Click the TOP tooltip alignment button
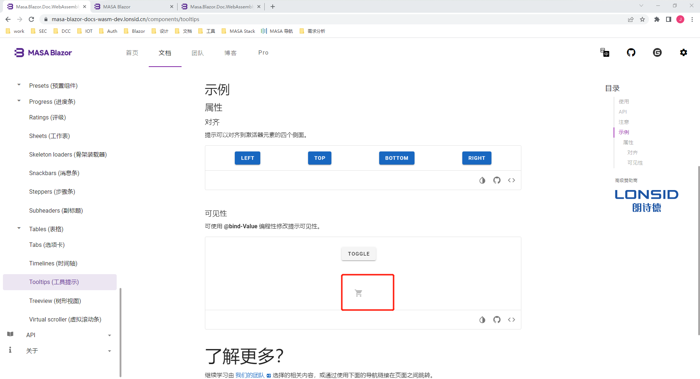Screen dimensions: 700x379 [319, 158]
